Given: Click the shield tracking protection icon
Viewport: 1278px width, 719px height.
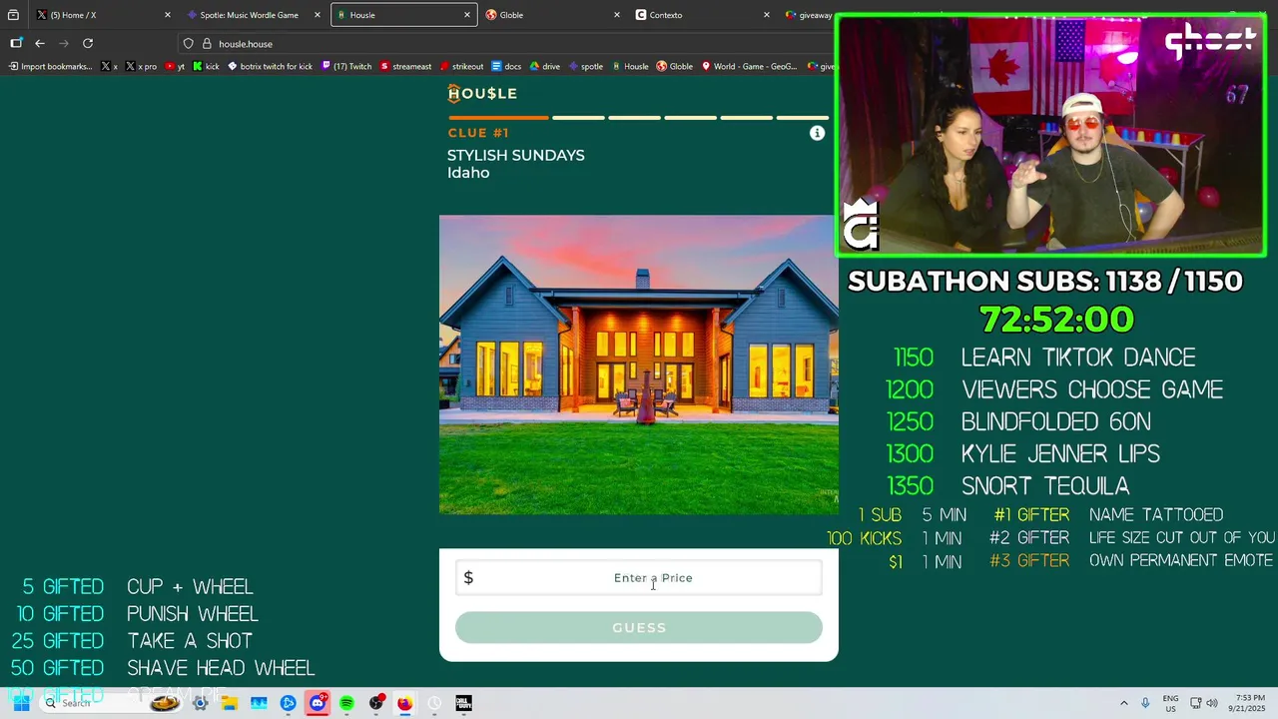Looking at the screenshot, I should point(188,44).
